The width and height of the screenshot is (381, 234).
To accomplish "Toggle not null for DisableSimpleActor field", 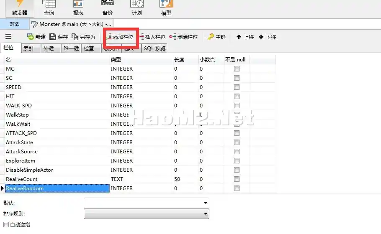I will pyautogui.click(x=237, y=170).
